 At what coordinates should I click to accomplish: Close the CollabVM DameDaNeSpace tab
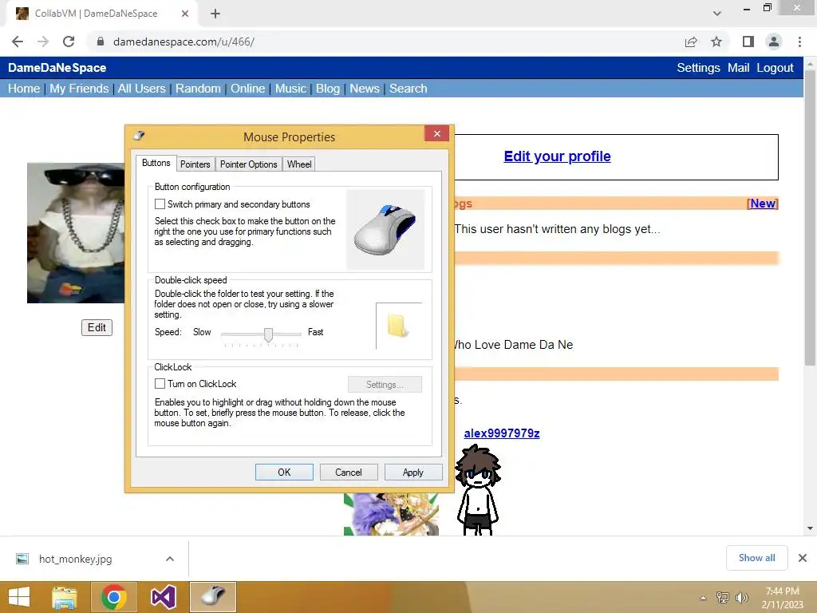coord(185,14)
